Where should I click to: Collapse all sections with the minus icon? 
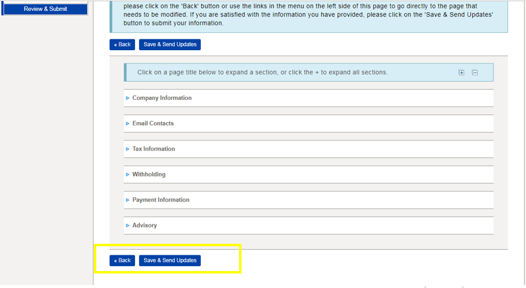pyautogui.click(x=475, y=73)
